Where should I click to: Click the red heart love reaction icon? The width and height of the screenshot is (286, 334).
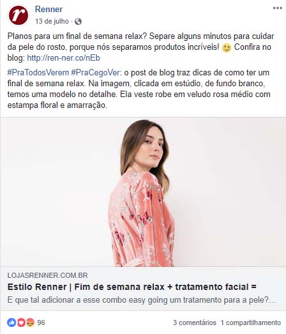click(21, 323)
